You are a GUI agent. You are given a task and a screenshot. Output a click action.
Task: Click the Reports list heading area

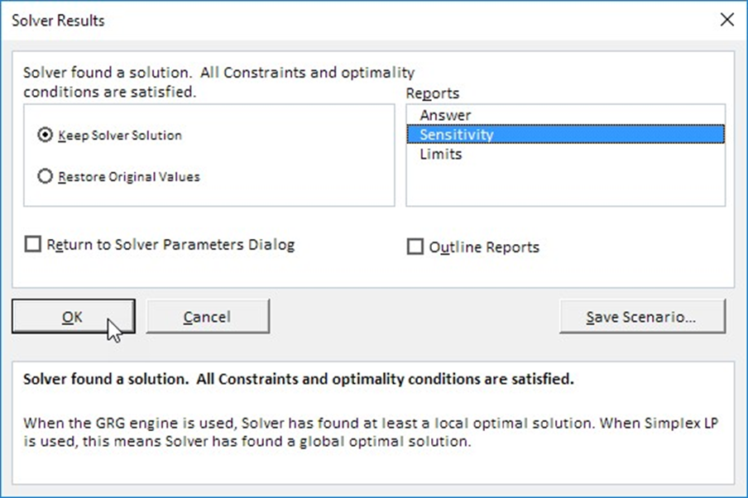pos(433,93)
